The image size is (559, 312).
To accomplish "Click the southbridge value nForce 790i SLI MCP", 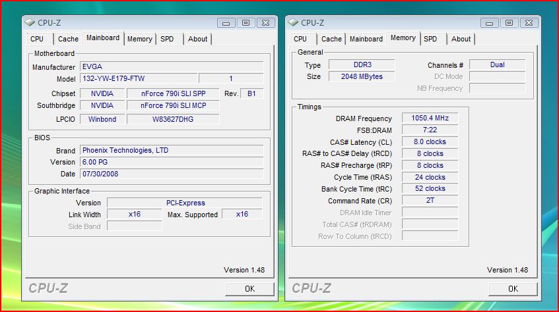I will point(174,105).
